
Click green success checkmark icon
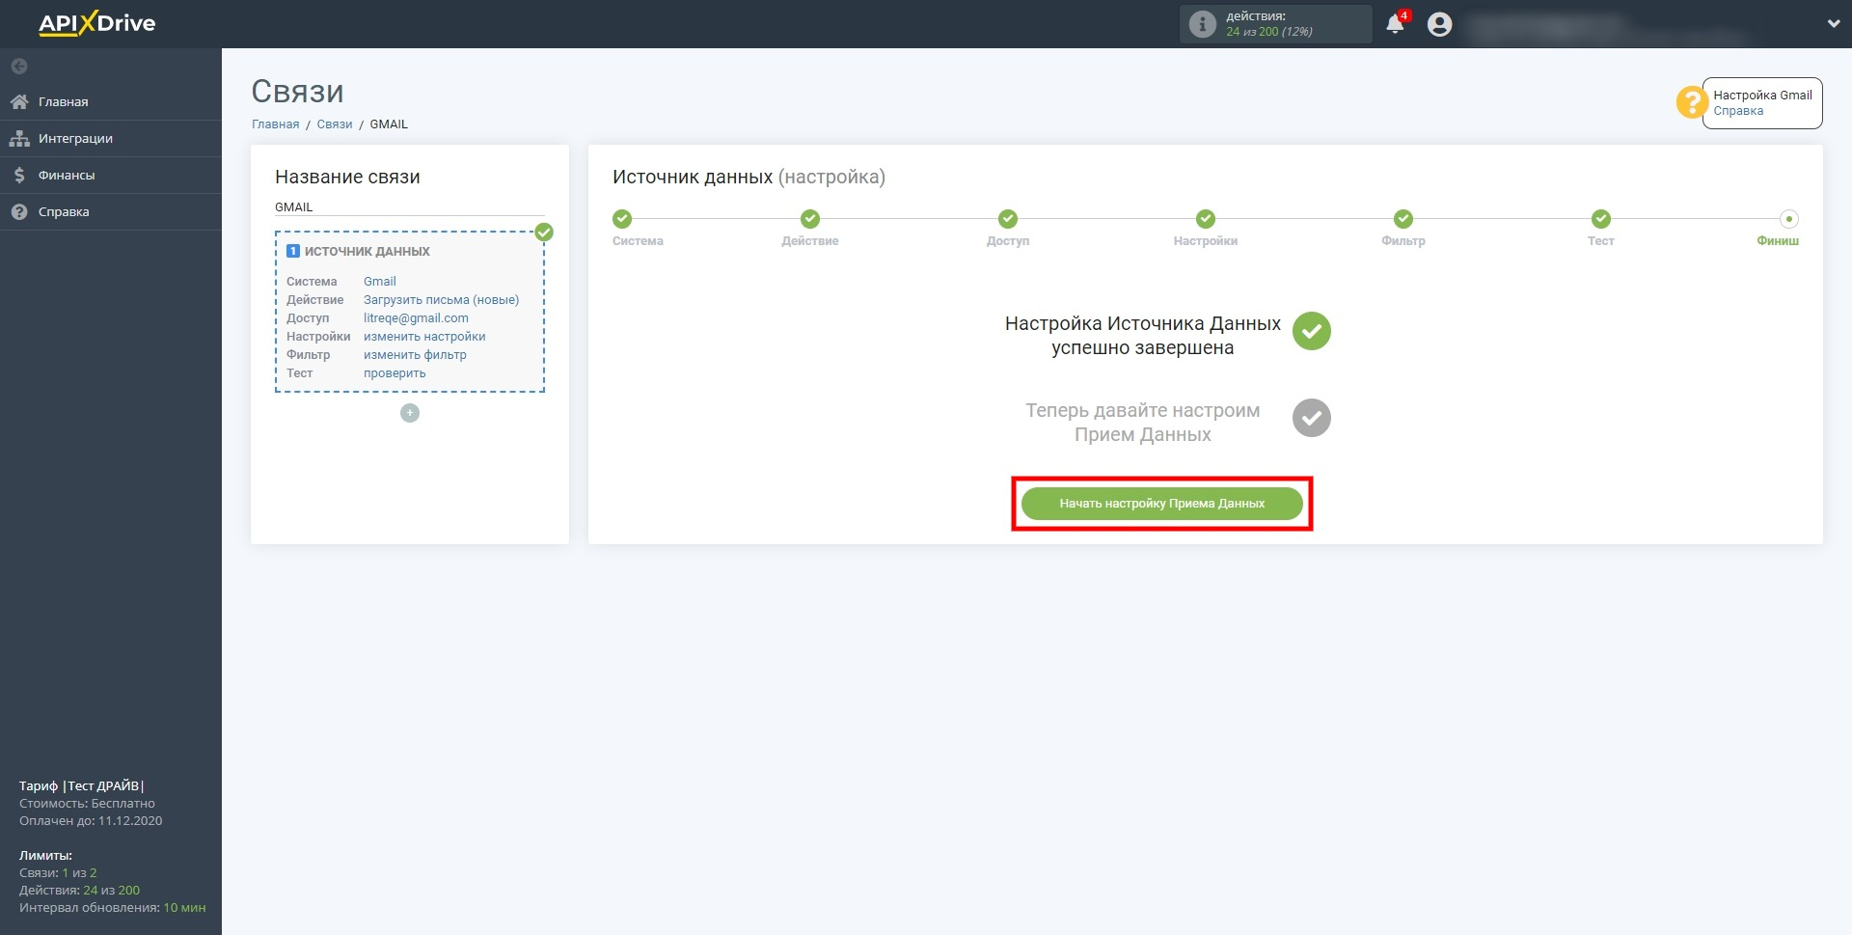click(1312, 331)
